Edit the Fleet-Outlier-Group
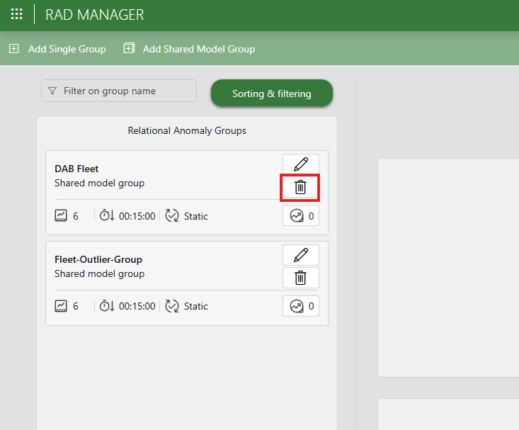 click(x=301, y=255)
